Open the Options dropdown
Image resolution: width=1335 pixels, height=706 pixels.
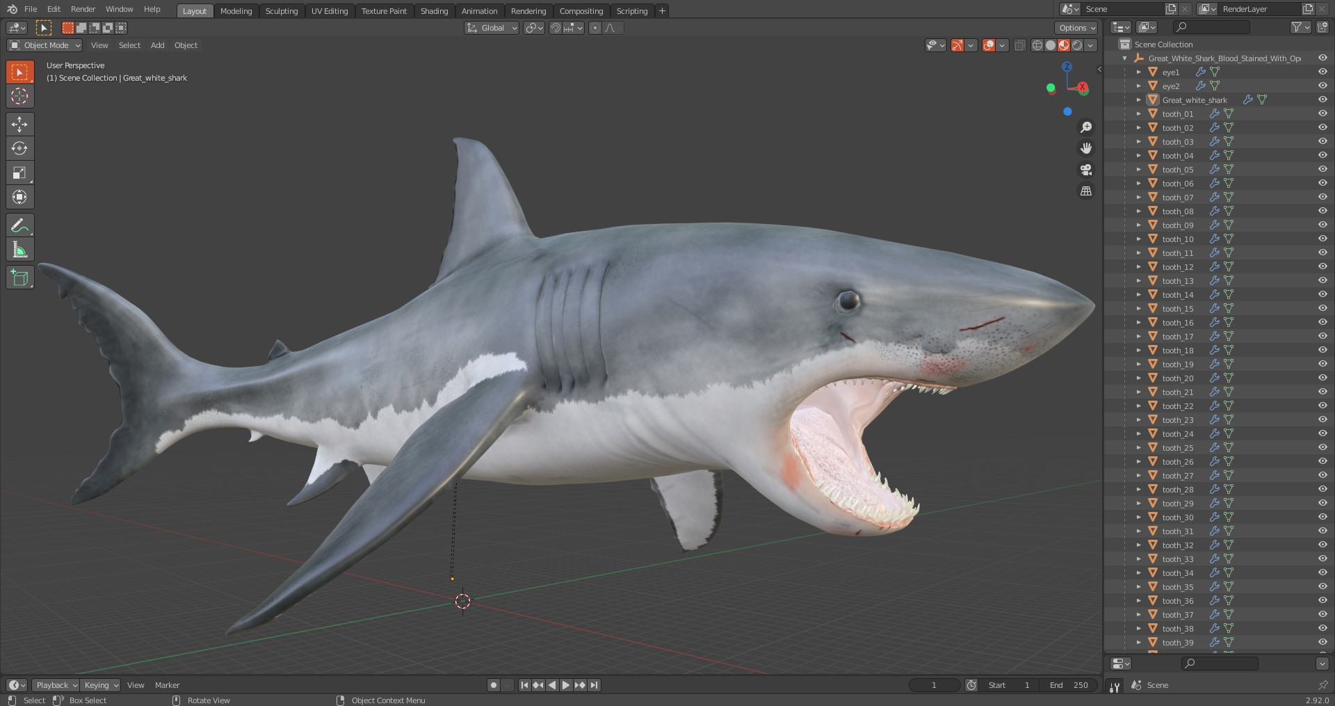coord(1076,28)
